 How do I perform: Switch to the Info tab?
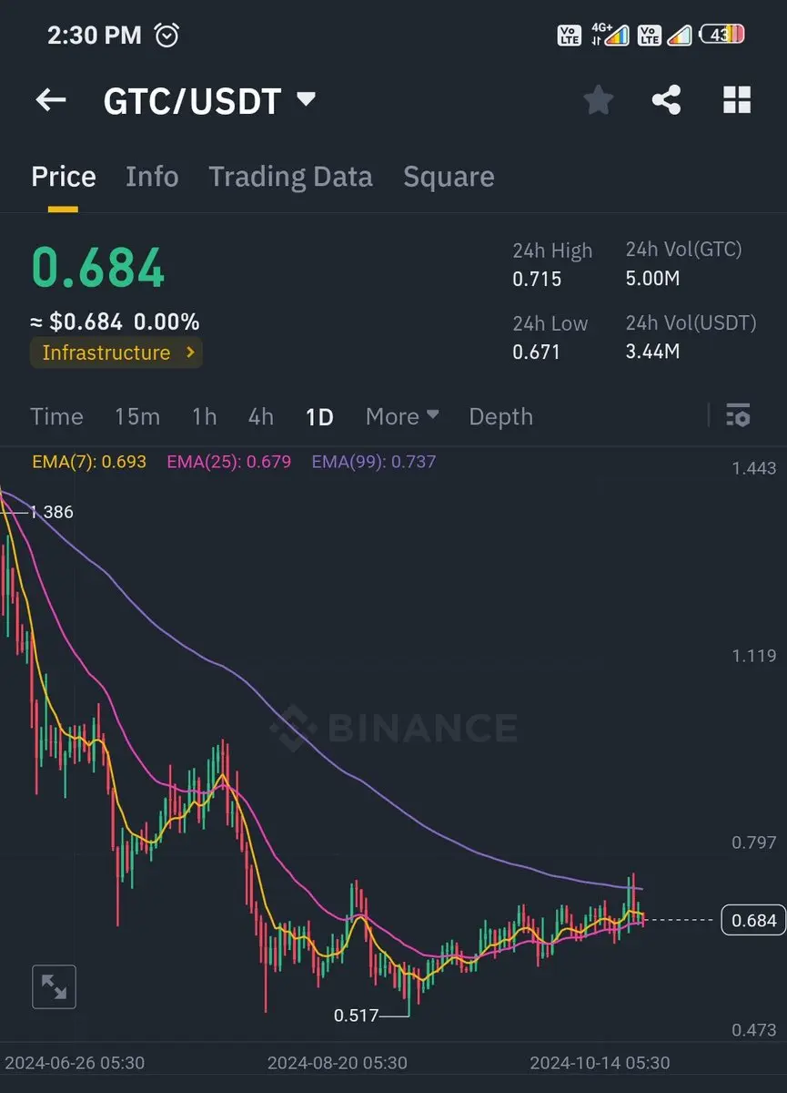tap(152, 177)
